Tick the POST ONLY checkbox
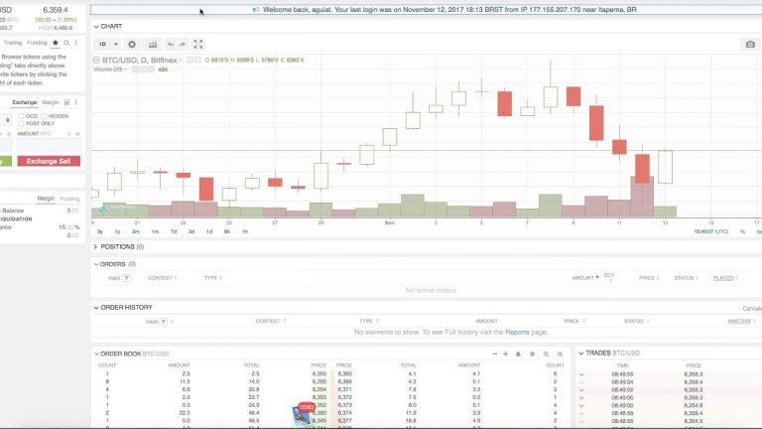Viewport: 762px width, 429px height. (21, 123)
